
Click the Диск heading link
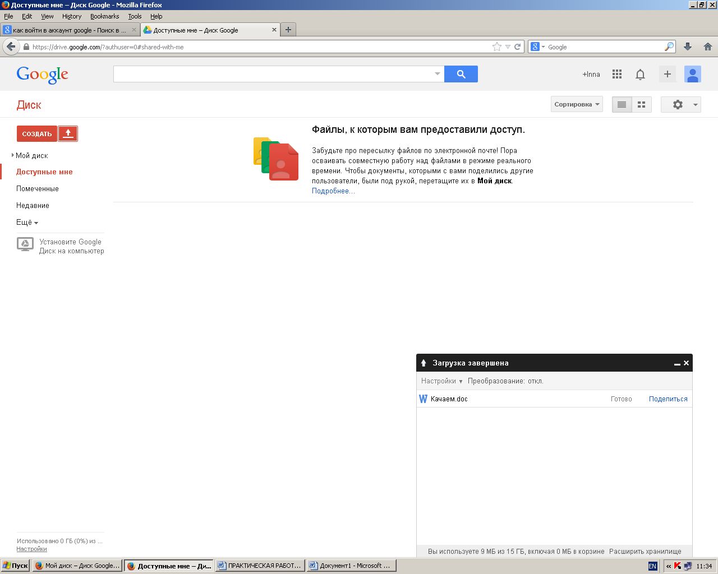tap(29, 105)
